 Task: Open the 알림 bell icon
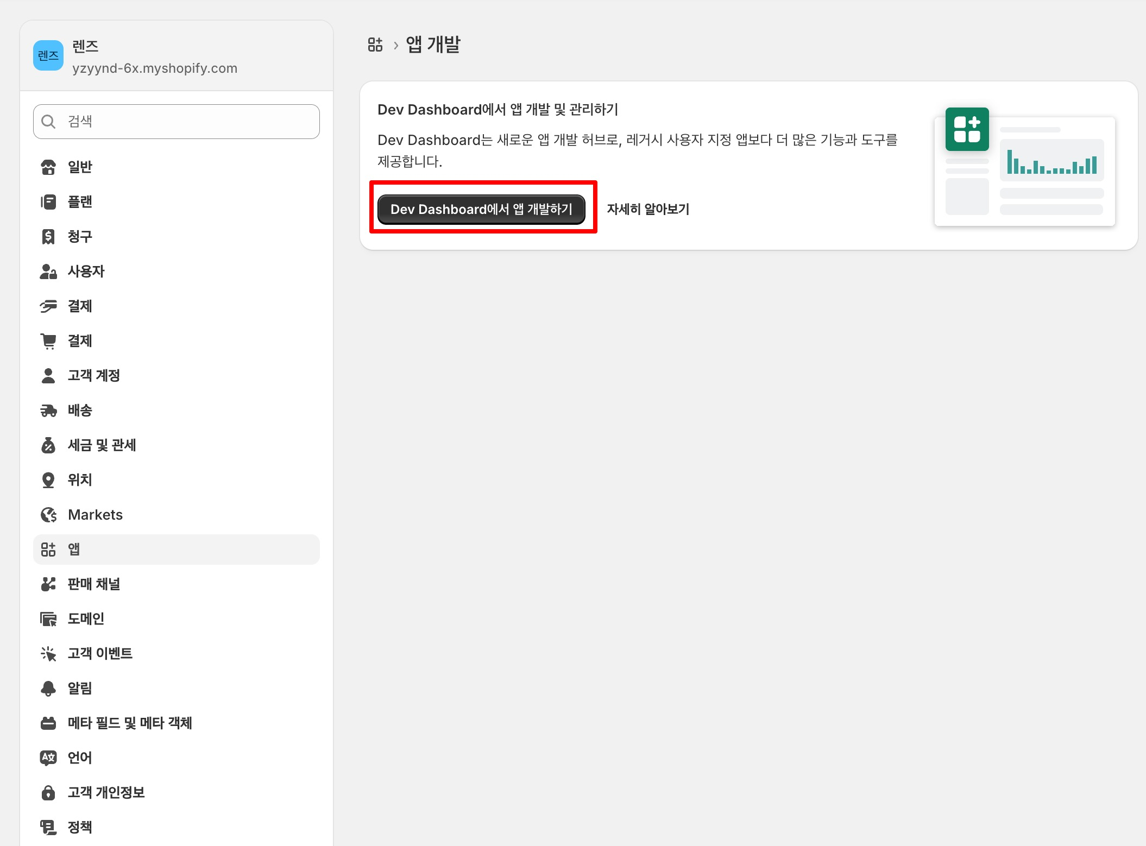click(48, 689)
